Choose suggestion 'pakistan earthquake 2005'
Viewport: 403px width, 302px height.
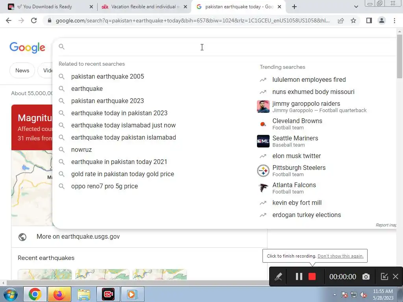(107, 77)
